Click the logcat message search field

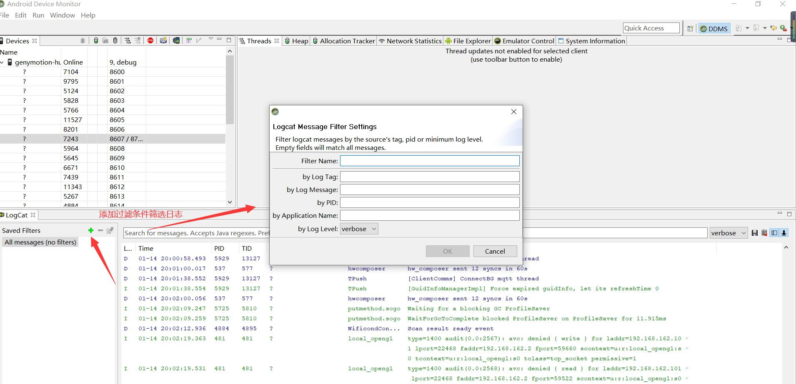click(197, 233)
